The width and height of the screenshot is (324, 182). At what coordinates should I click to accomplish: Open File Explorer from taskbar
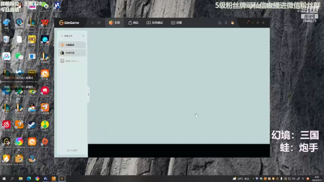pyautogui.click(x=21, y=178)
